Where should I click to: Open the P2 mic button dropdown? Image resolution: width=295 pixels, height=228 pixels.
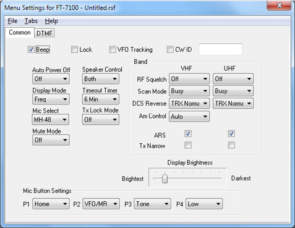pyautogui.click(x=101, y=204)
